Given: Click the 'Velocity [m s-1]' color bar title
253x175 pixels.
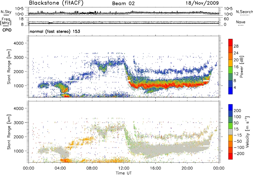Looking at the screenshot, I should (x=247, y=132).
